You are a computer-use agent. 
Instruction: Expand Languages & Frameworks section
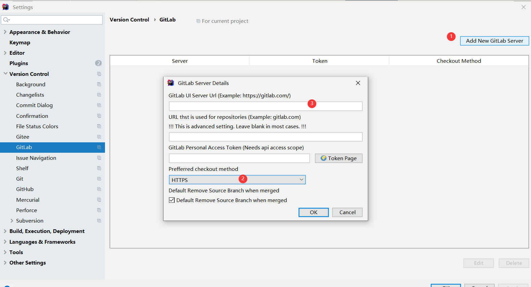(5, 242)
